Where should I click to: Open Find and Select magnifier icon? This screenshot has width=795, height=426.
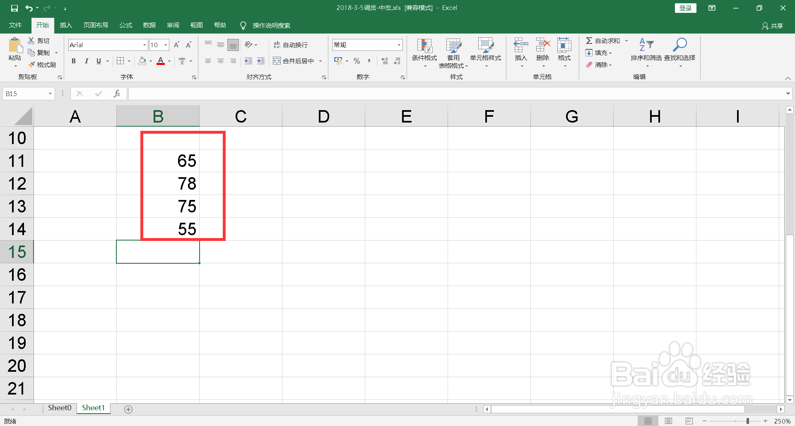coord(680,45)
